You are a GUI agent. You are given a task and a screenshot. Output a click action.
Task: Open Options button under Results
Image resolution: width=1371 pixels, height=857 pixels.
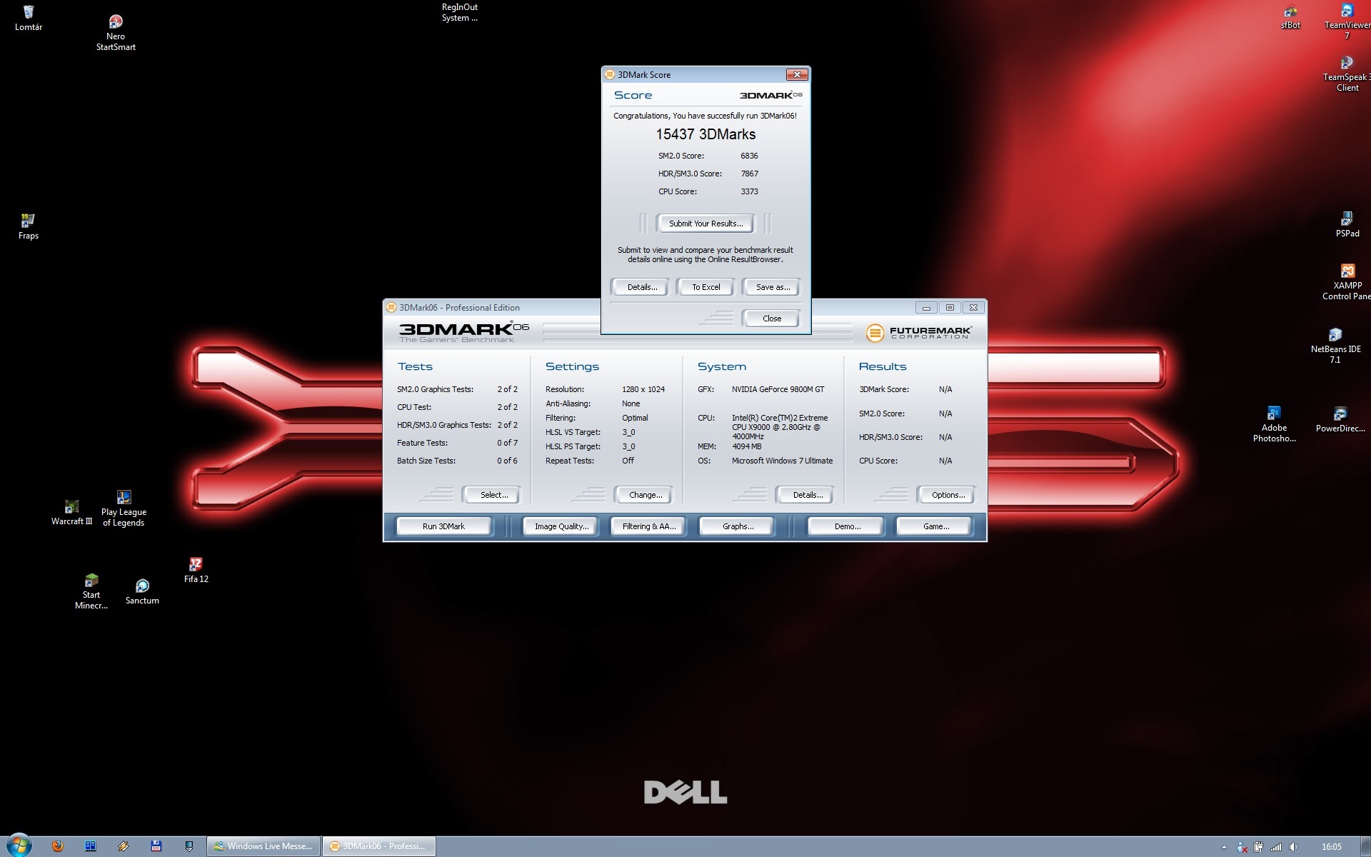pyautogui.click(x=947, y=495)
